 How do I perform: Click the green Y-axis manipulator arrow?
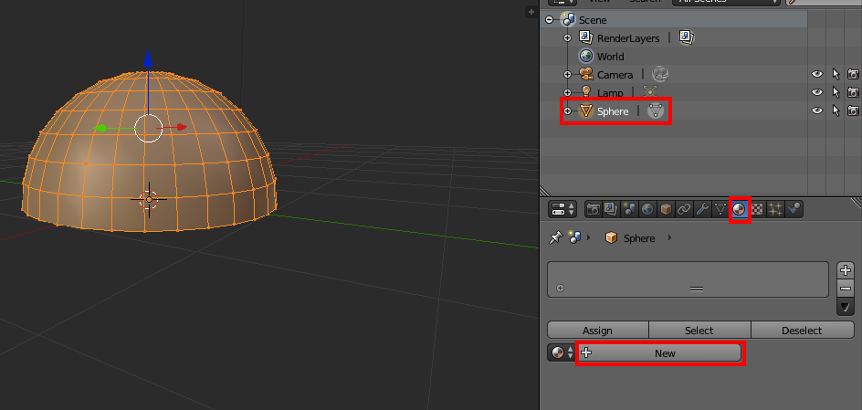pos(100,128)
